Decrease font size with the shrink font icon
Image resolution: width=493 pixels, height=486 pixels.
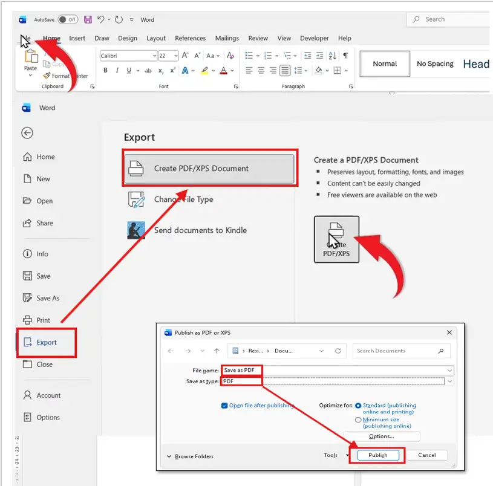(x=197, y=56)
